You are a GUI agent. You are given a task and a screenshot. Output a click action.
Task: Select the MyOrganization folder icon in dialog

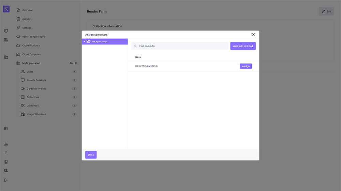point(88,42)
